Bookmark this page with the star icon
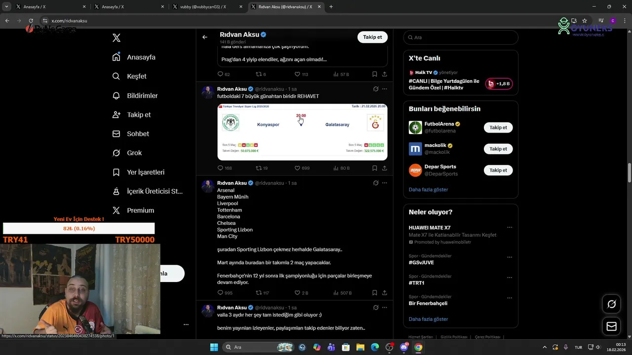 click(x=585, y=21)
